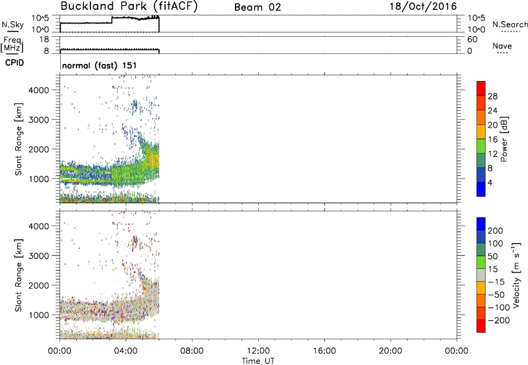The image size is (528, 365).
Task: Click the '-200' velocity colorbar tick
Action: [498, 320]
